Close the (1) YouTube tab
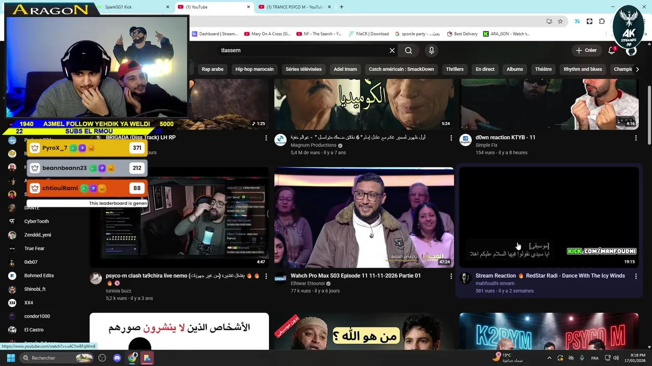The image size is (652, 366). point(249,7)
